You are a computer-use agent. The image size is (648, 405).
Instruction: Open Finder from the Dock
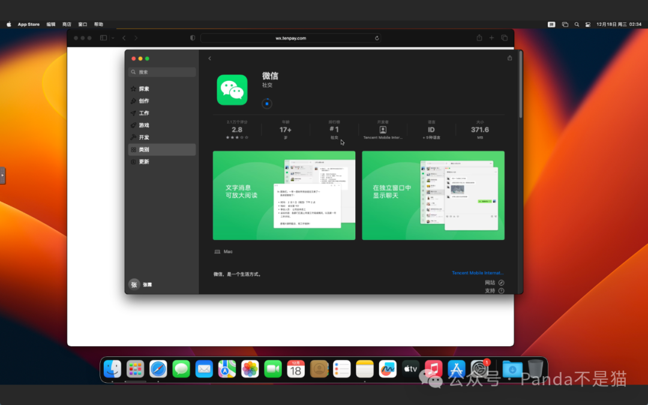point(112,369)
